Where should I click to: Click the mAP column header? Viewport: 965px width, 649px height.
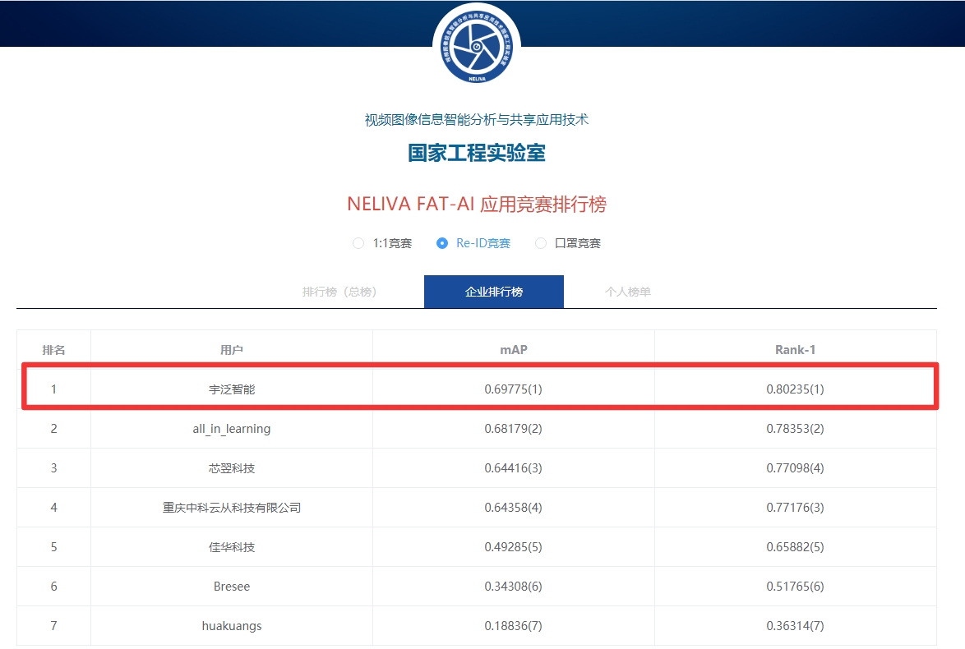pos(513,350)
